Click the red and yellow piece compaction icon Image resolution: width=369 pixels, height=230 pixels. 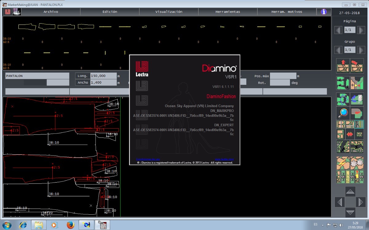click(359, 177)
